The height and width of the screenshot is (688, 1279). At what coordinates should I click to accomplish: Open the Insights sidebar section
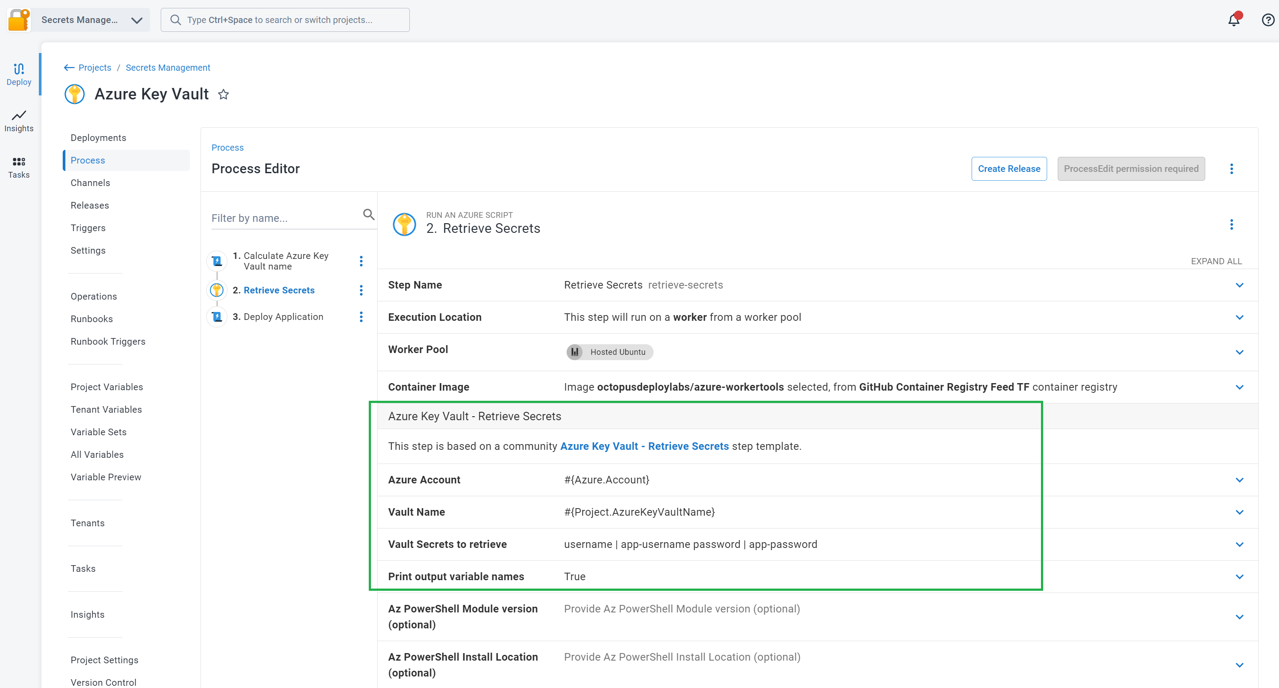[x=19, y=121]
